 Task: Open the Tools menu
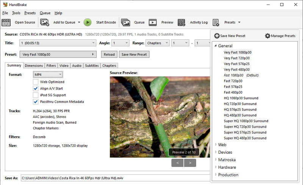[x=16, y=13]
